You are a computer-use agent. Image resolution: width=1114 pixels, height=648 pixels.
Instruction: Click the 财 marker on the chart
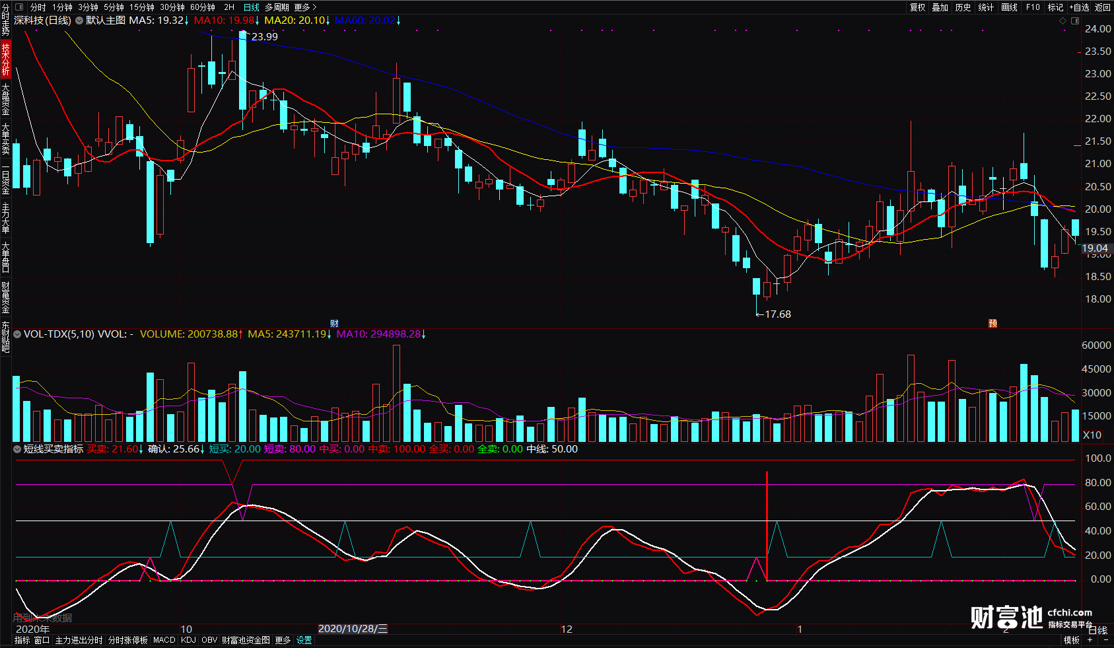pos(334,323)
